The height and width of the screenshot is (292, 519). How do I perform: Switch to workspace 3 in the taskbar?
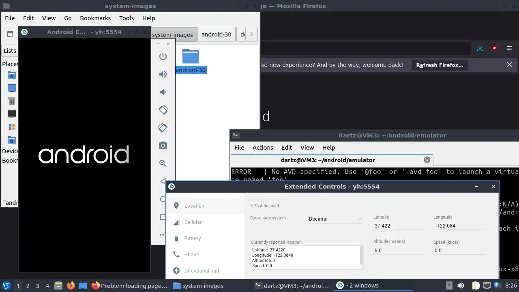(37, 286)
